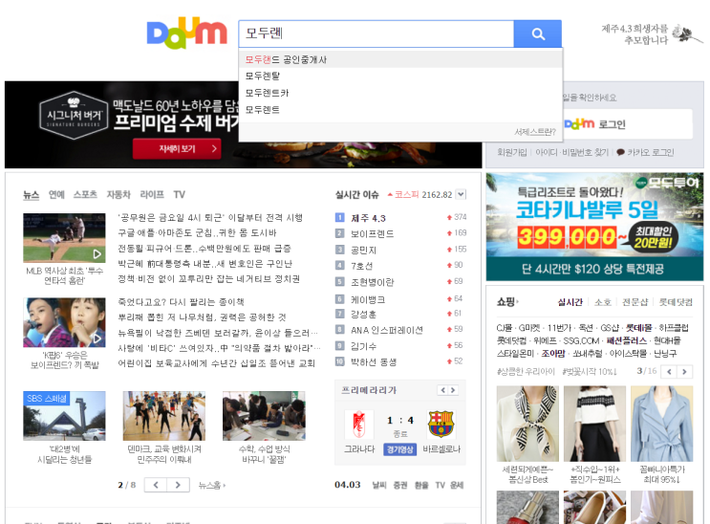
Task: Open trending issue 케이뱅크
Action: pos(368,299)
